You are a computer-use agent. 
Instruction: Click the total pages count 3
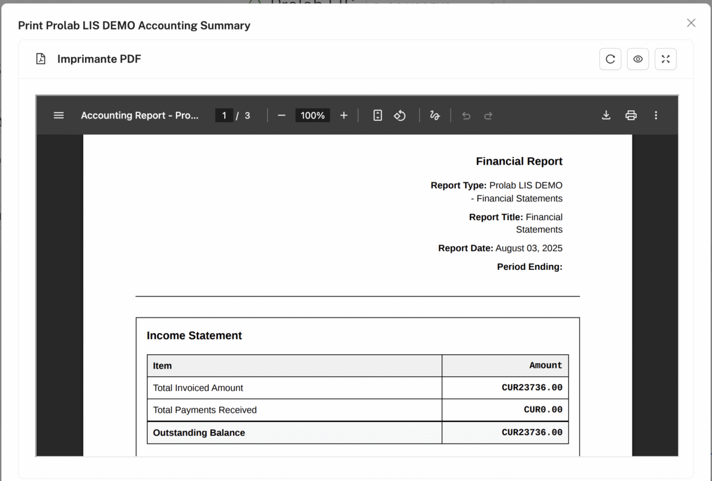coord(248,115)
